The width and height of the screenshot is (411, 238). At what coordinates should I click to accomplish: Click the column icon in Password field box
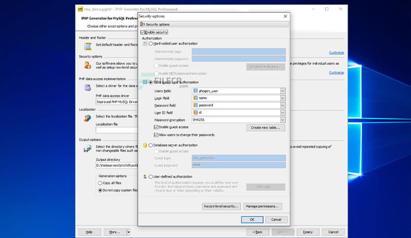(196, 105)
